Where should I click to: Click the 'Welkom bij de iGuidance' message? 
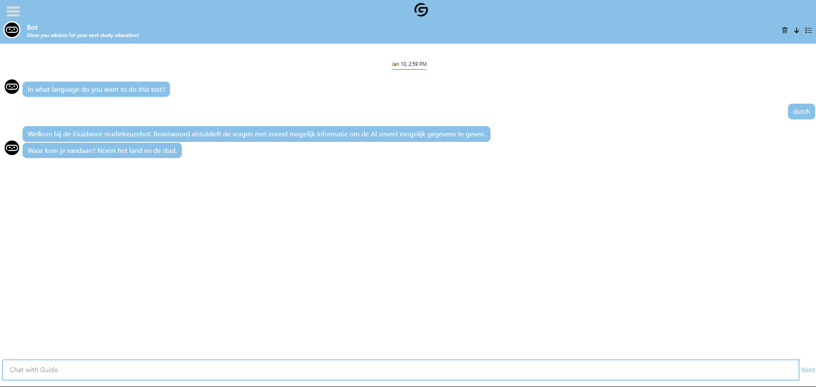click(x=256, y=134)
